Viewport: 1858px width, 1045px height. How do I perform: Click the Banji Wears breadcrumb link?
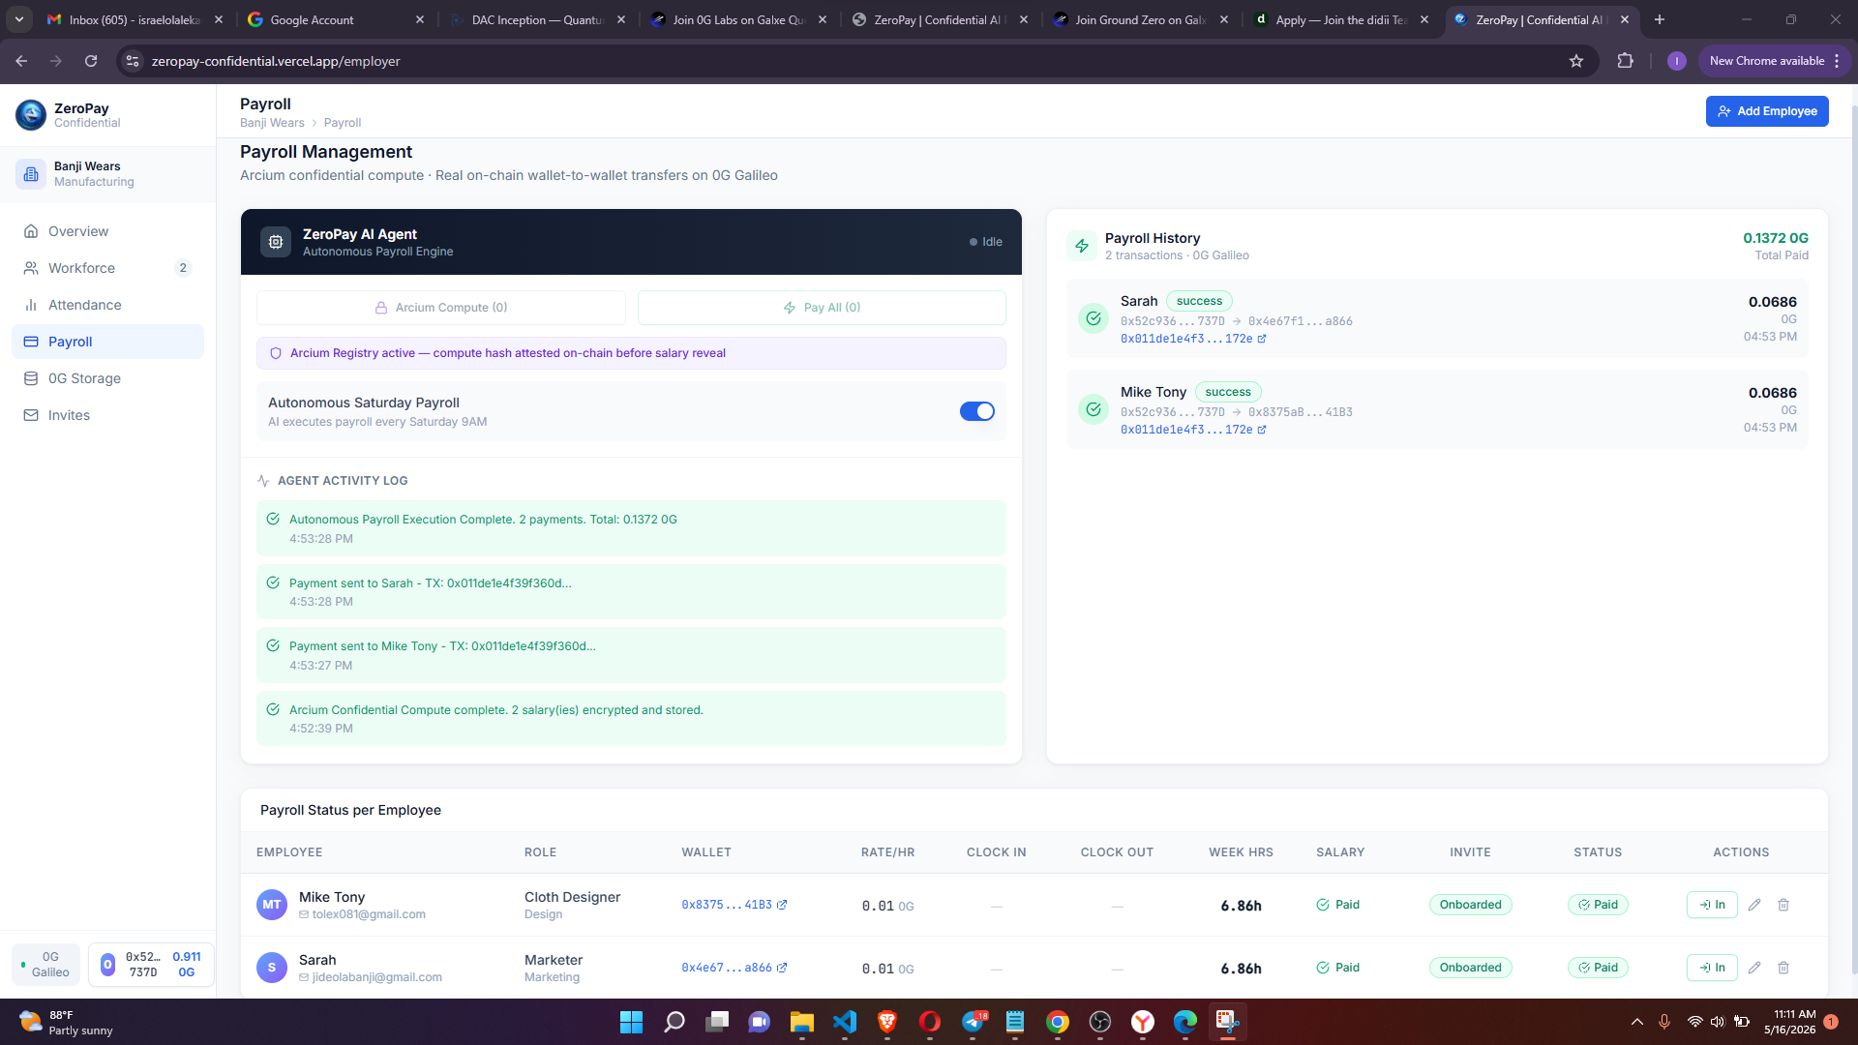272,123
